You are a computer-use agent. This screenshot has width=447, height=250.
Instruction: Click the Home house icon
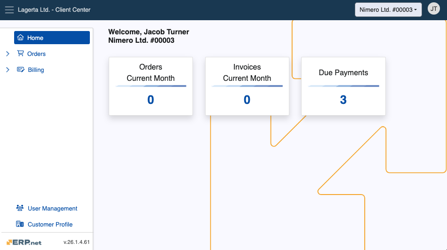[x=20, y=37]
